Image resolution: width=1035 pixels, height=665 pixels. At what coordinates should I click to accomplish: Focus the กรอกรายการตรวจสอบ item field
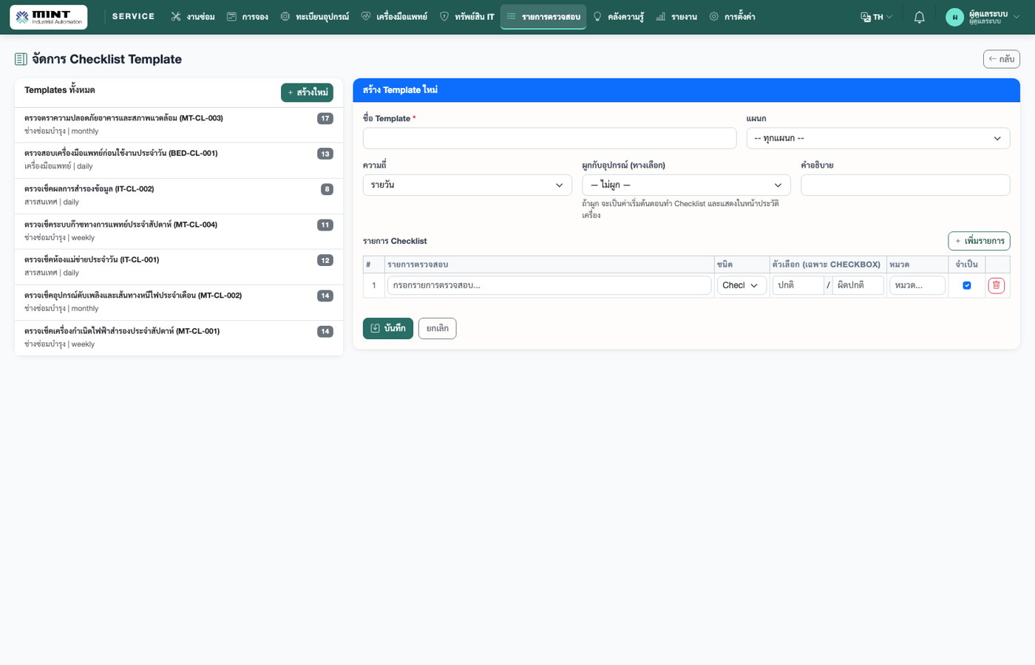click(x=549, y=285)
